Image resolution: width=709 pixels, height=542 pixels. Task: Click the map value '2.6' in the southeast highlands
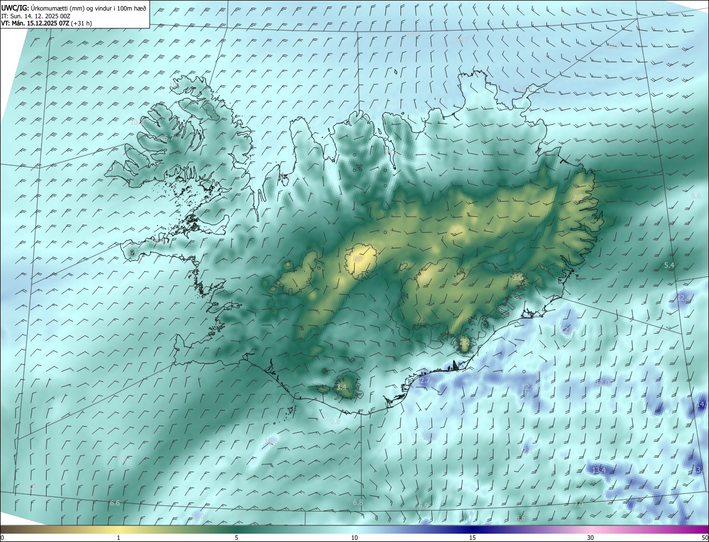point(518,277)
